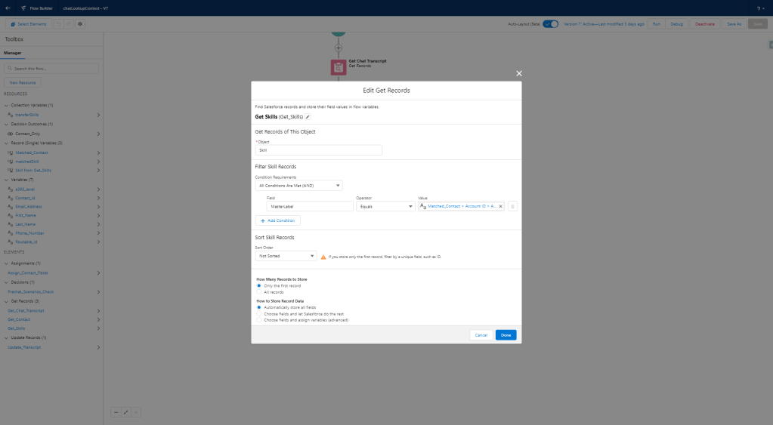
Task: Click the Done button in dialog
Action: click(x=506, y=334)
